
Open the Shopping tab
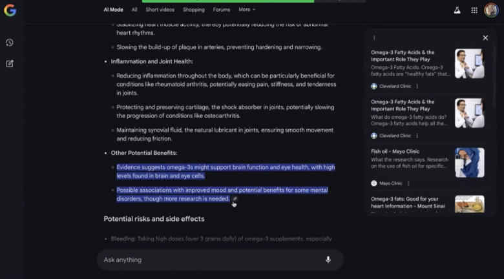point(194,10)
